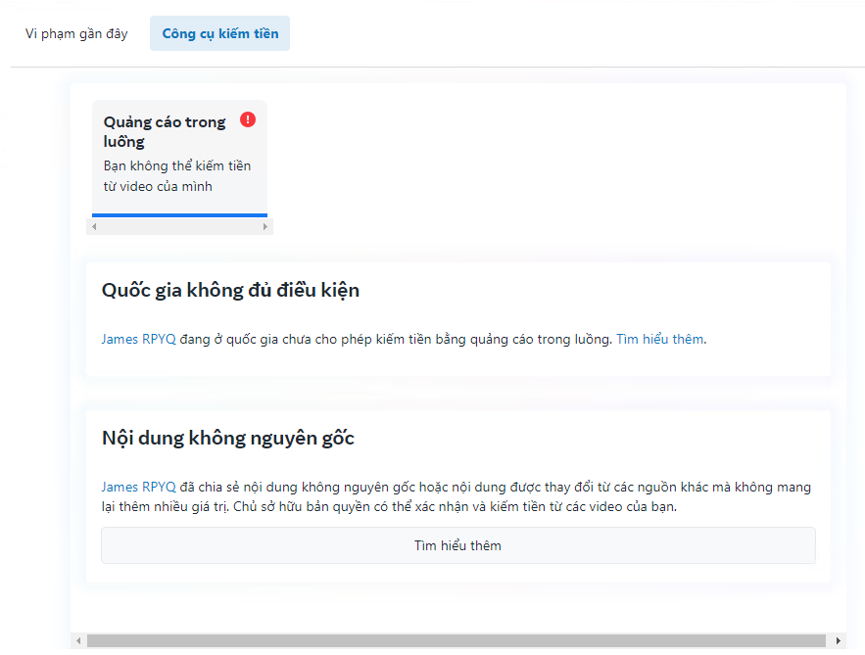
Task: Click the right arrow of the card scrollbar
Action: [x=265, y=226]
